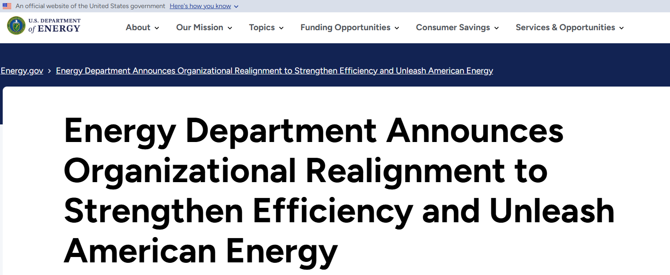The width and height of the screenshot is (670, 275).
Task: Open Funding Opportunities menu
Action: [345, 27]
